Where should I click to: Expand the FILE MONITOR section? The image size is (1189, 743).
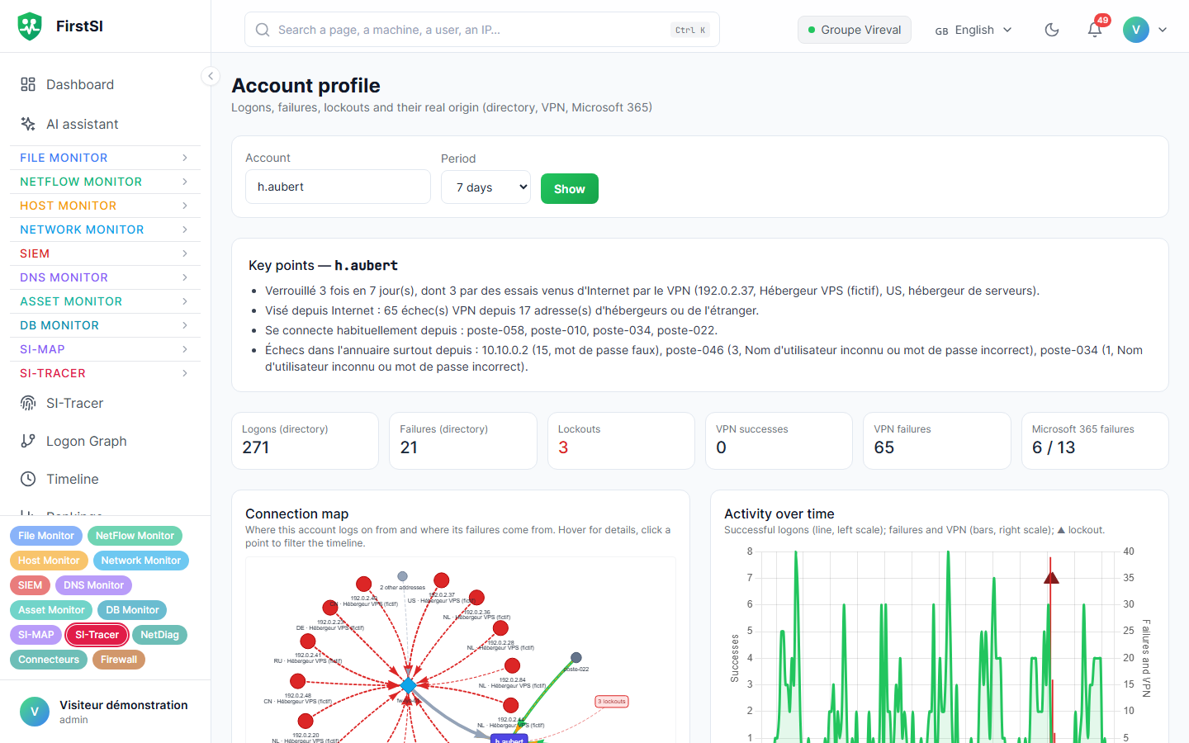[105, 158]
